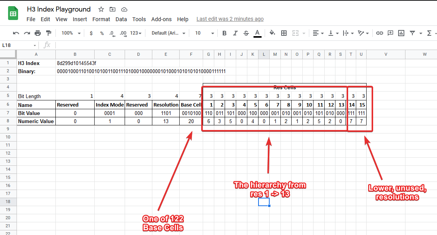Star the document

coord(101,10)
